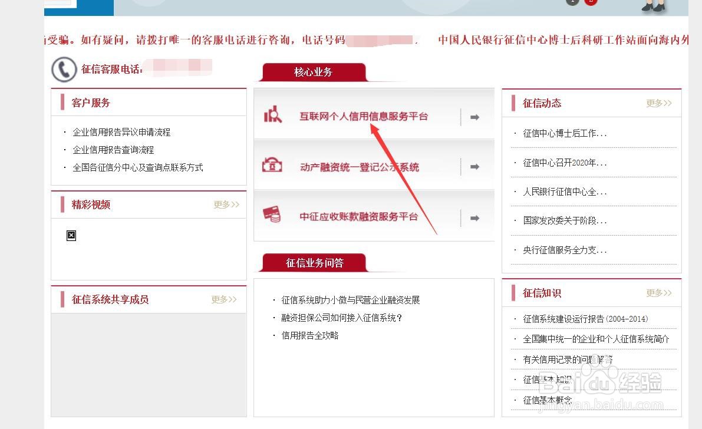Click the phone icon beside 征信客服电话
This screenshot has width=702, height=429.
tap(64, 70)
